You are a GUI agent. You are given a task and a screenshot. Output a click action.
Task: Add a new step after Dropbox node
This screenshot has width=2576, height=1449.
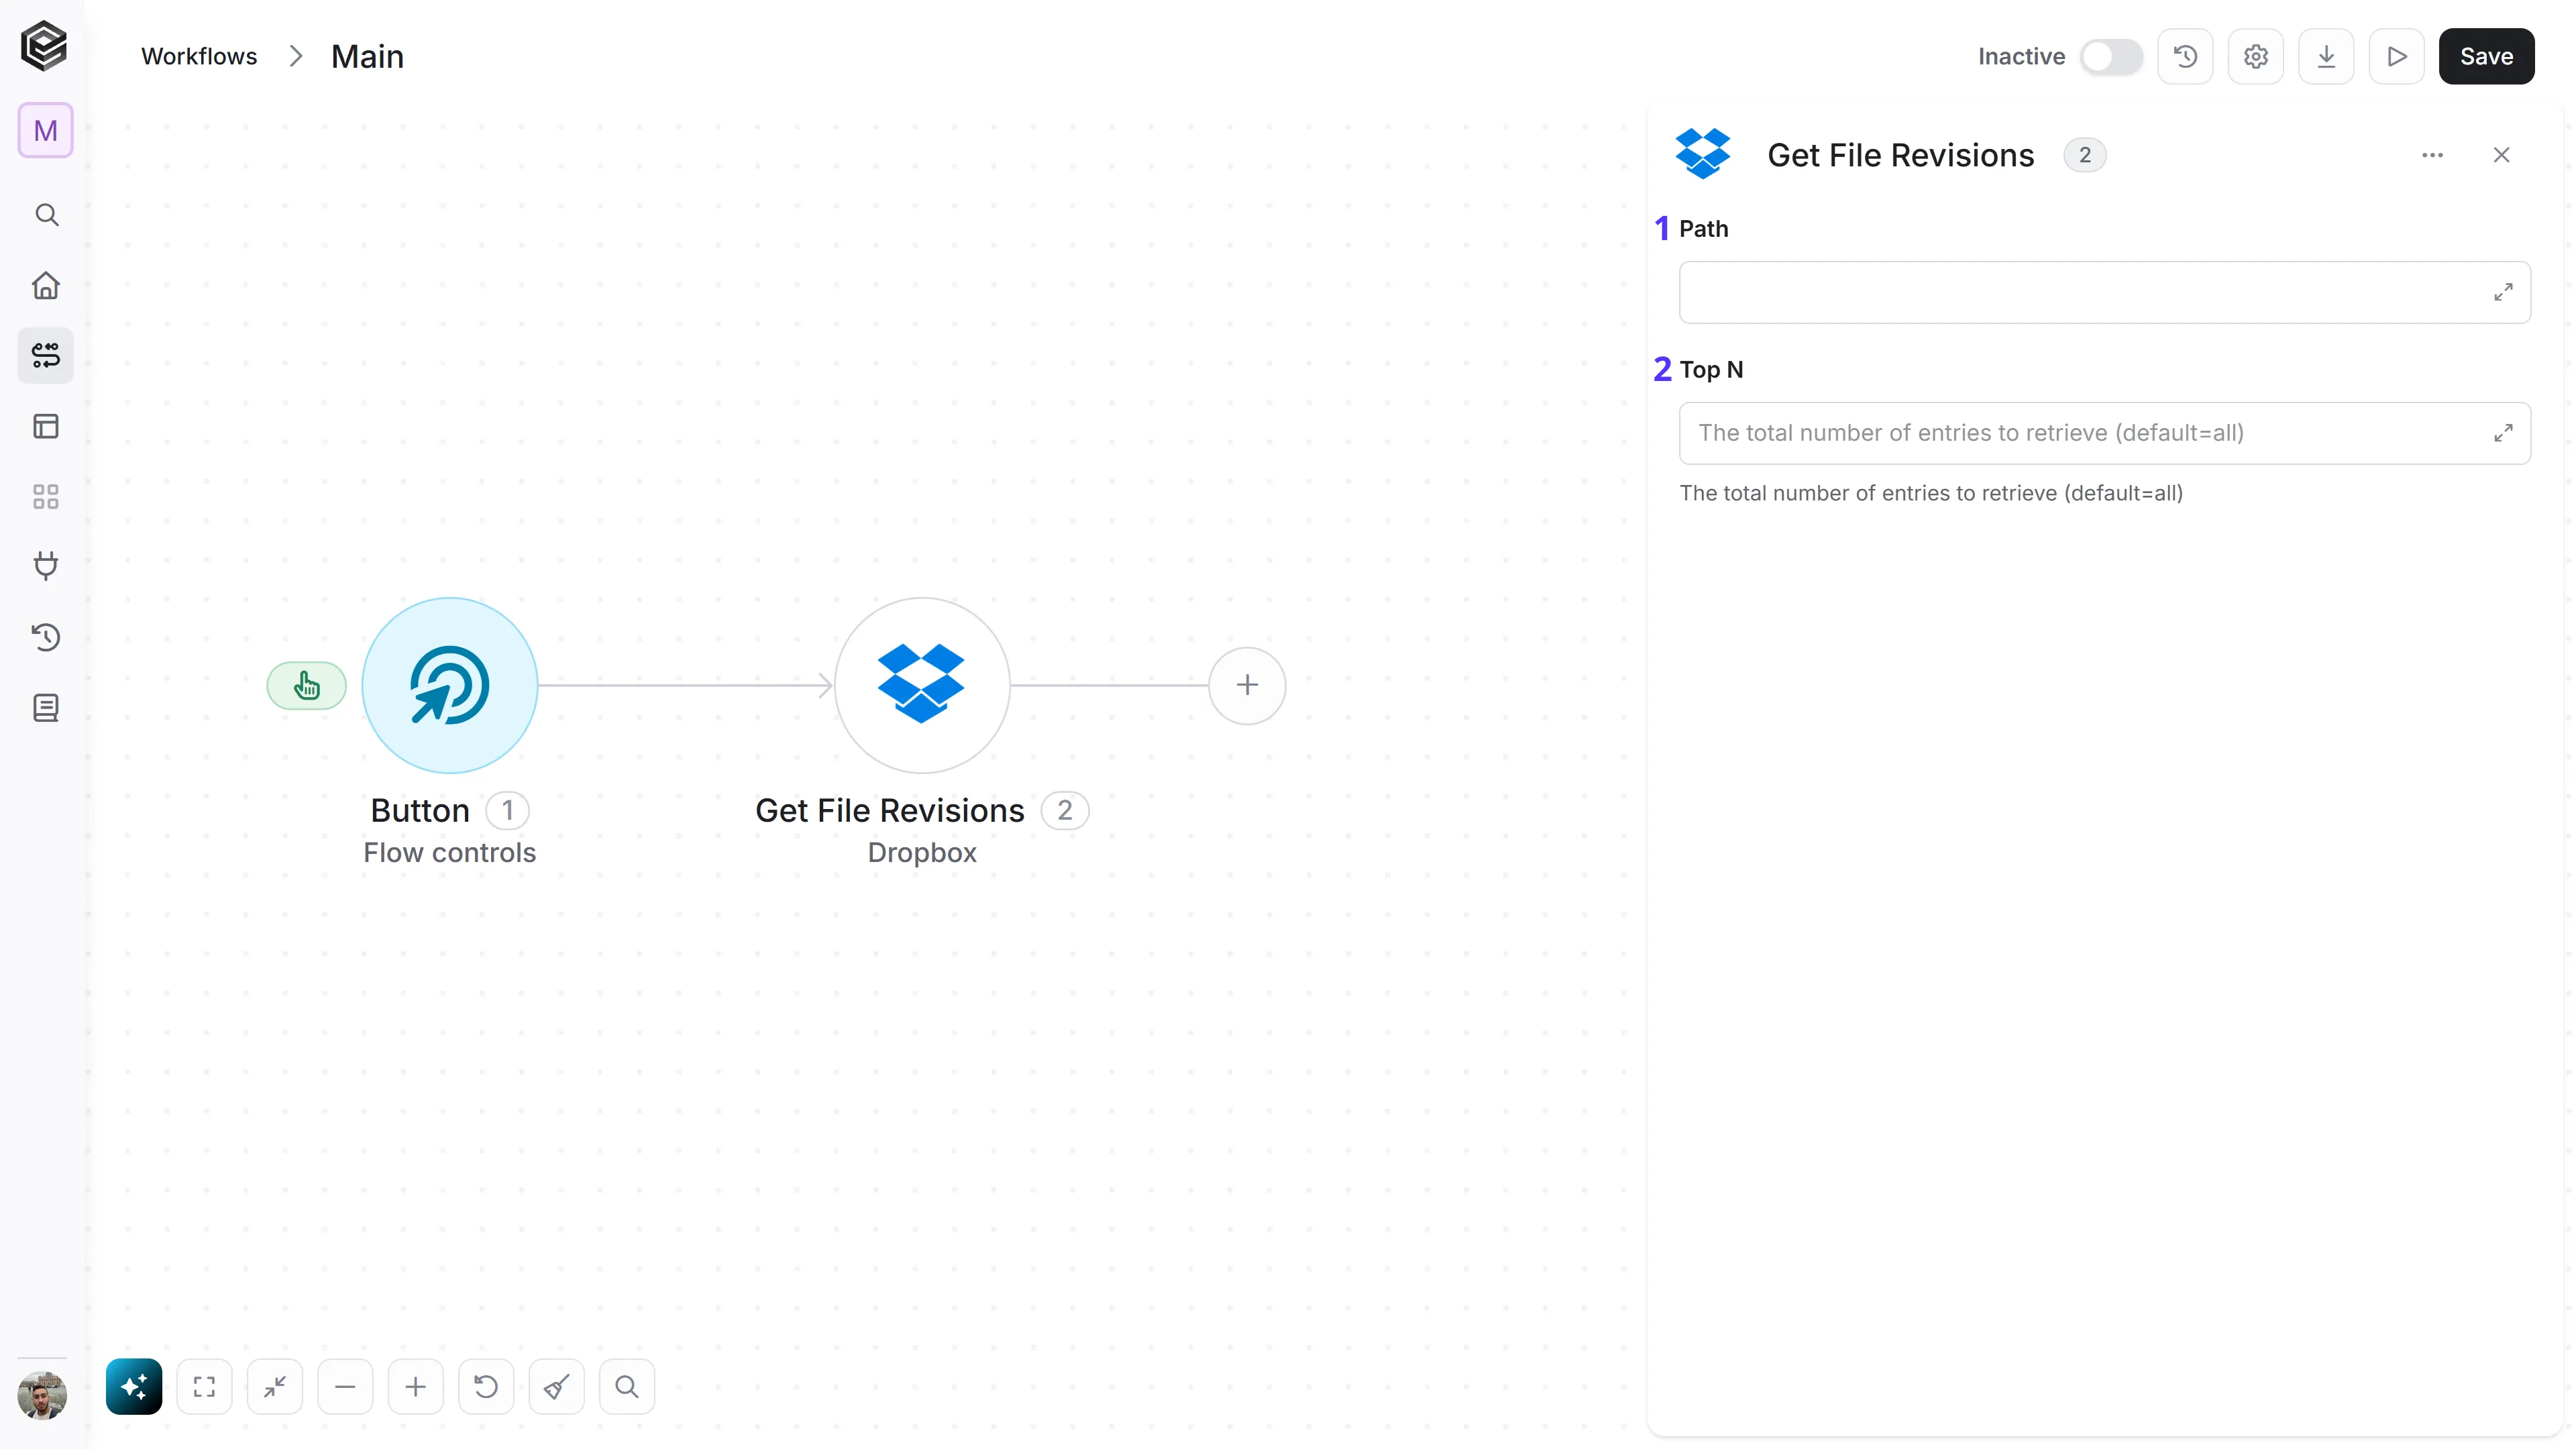coord(1247,685)
